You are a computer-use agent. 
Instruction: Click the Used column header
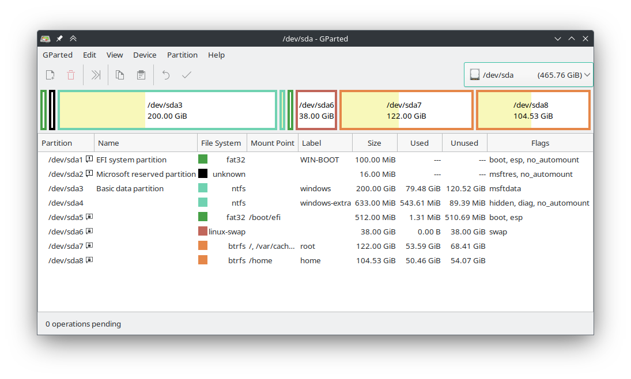(420, 143)
